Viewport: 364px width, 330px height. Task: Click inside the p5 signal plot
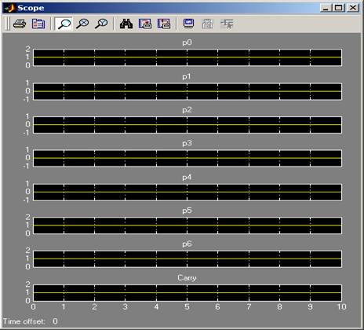coord(187,225)
